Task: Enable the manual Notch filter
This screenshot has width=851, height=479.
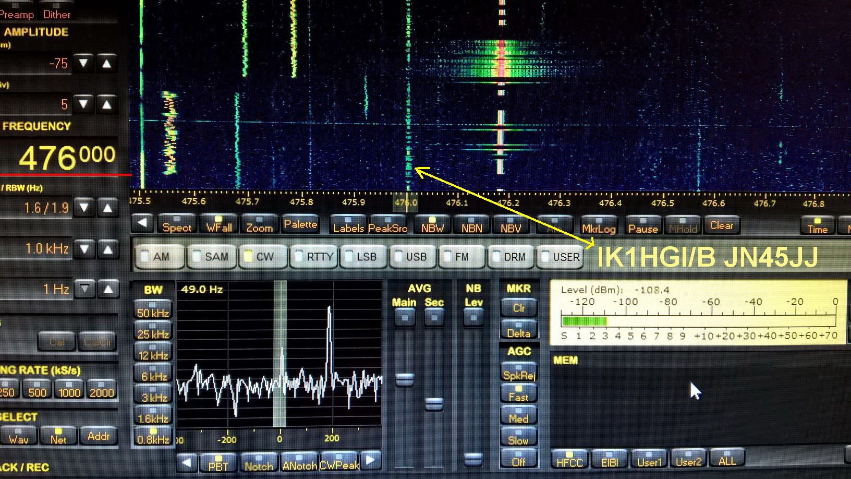Action: point(259,463)
